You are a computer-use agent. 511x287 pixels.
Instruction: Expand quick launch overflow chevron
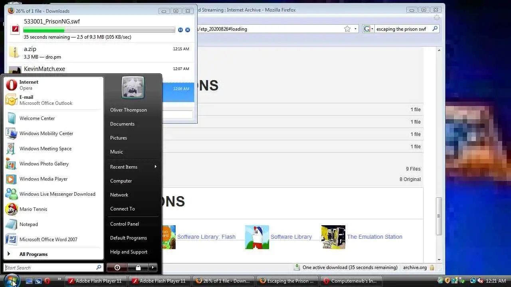click(x=59, y=279)
